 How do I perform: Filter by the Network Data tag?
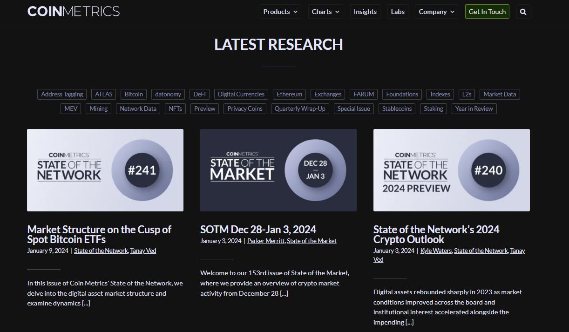(x=138, y=108)
